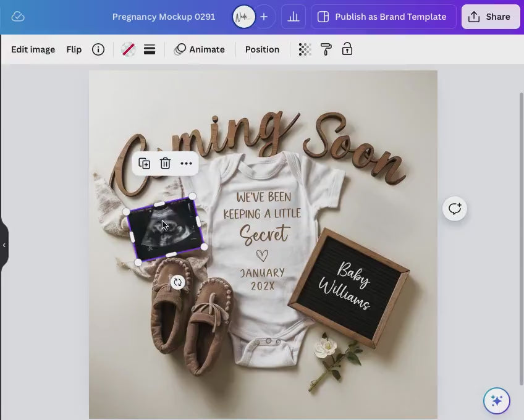Open the analytics bar chart icon
Viewport: 524px width, 420px height.
(294, 17)
